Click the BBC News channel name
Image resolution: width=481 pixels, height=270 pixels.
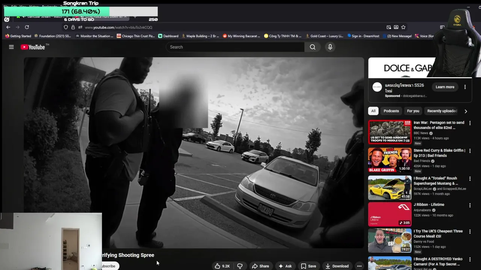coord(421,133)
